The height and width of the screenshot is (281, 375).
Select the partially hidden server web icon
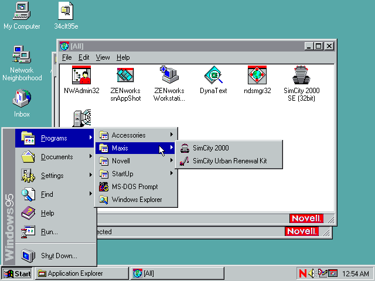pyautogui.click(x=81, y=118)
